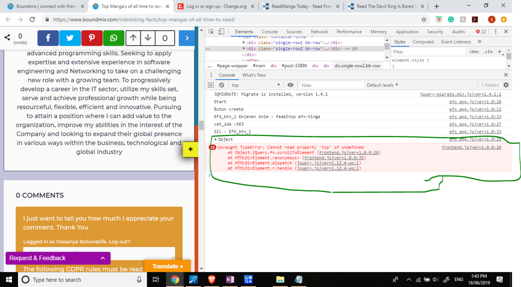Toggle the .cls element classes panel
Image resolution: width=521 pixels, height=287 pixels.
click(x=488, y=52)
